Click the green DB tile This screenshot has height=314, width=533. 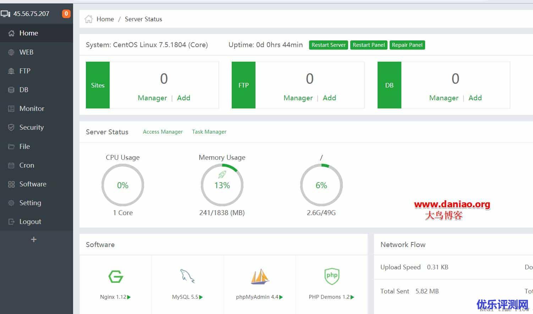pyautogui.click(x=389, y=85)
